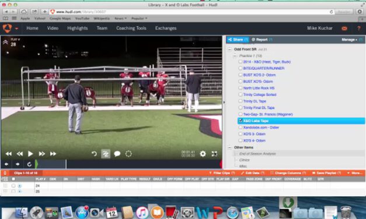366x219 pixels.
Task: Skip to next clip in the video player
Action: tap(53, 154)
